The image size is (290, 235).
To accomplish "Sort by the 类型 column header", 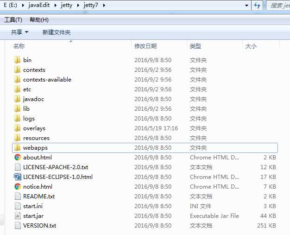I will click(x=195, y=46).
